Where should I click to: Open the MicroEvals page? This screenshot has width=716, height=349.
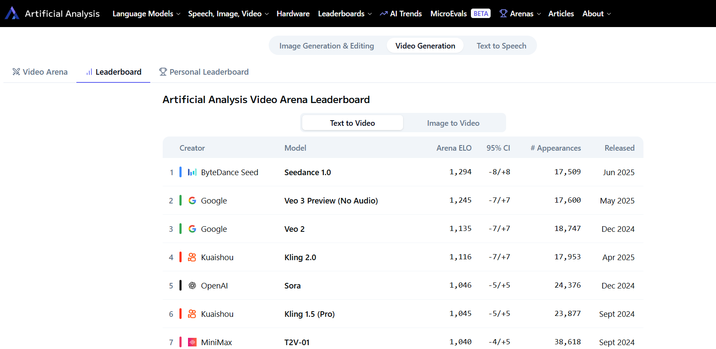coord(449,14)
